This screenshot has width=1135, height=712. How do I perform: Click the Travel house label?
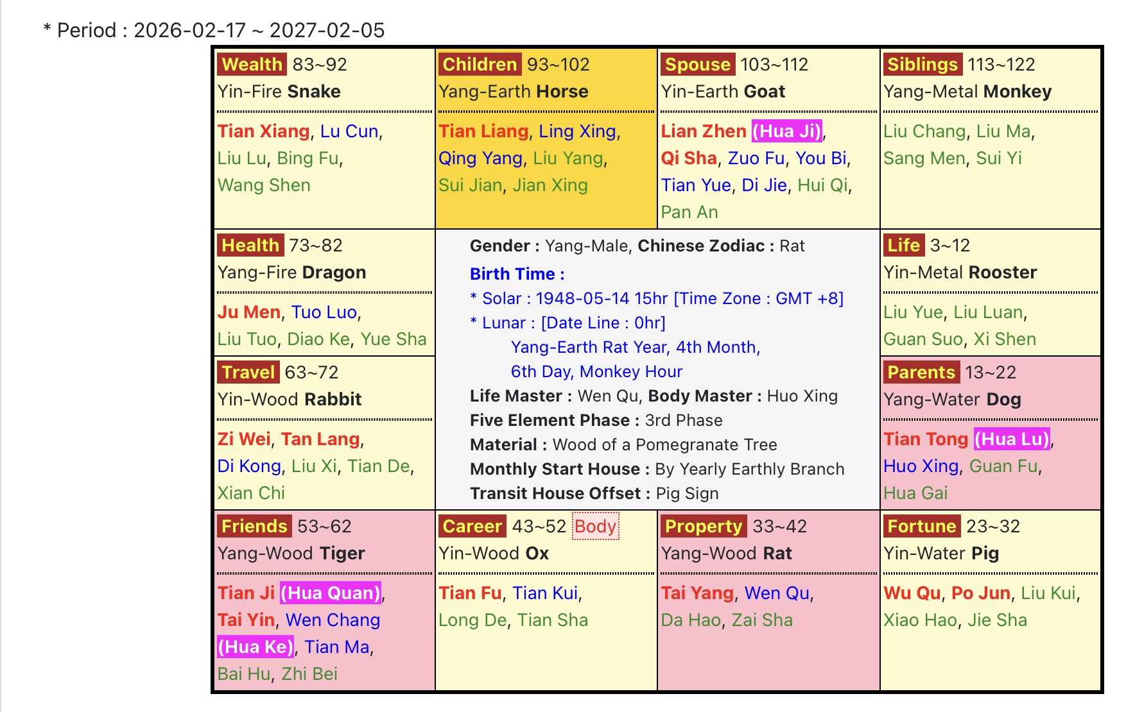point(248,372)
